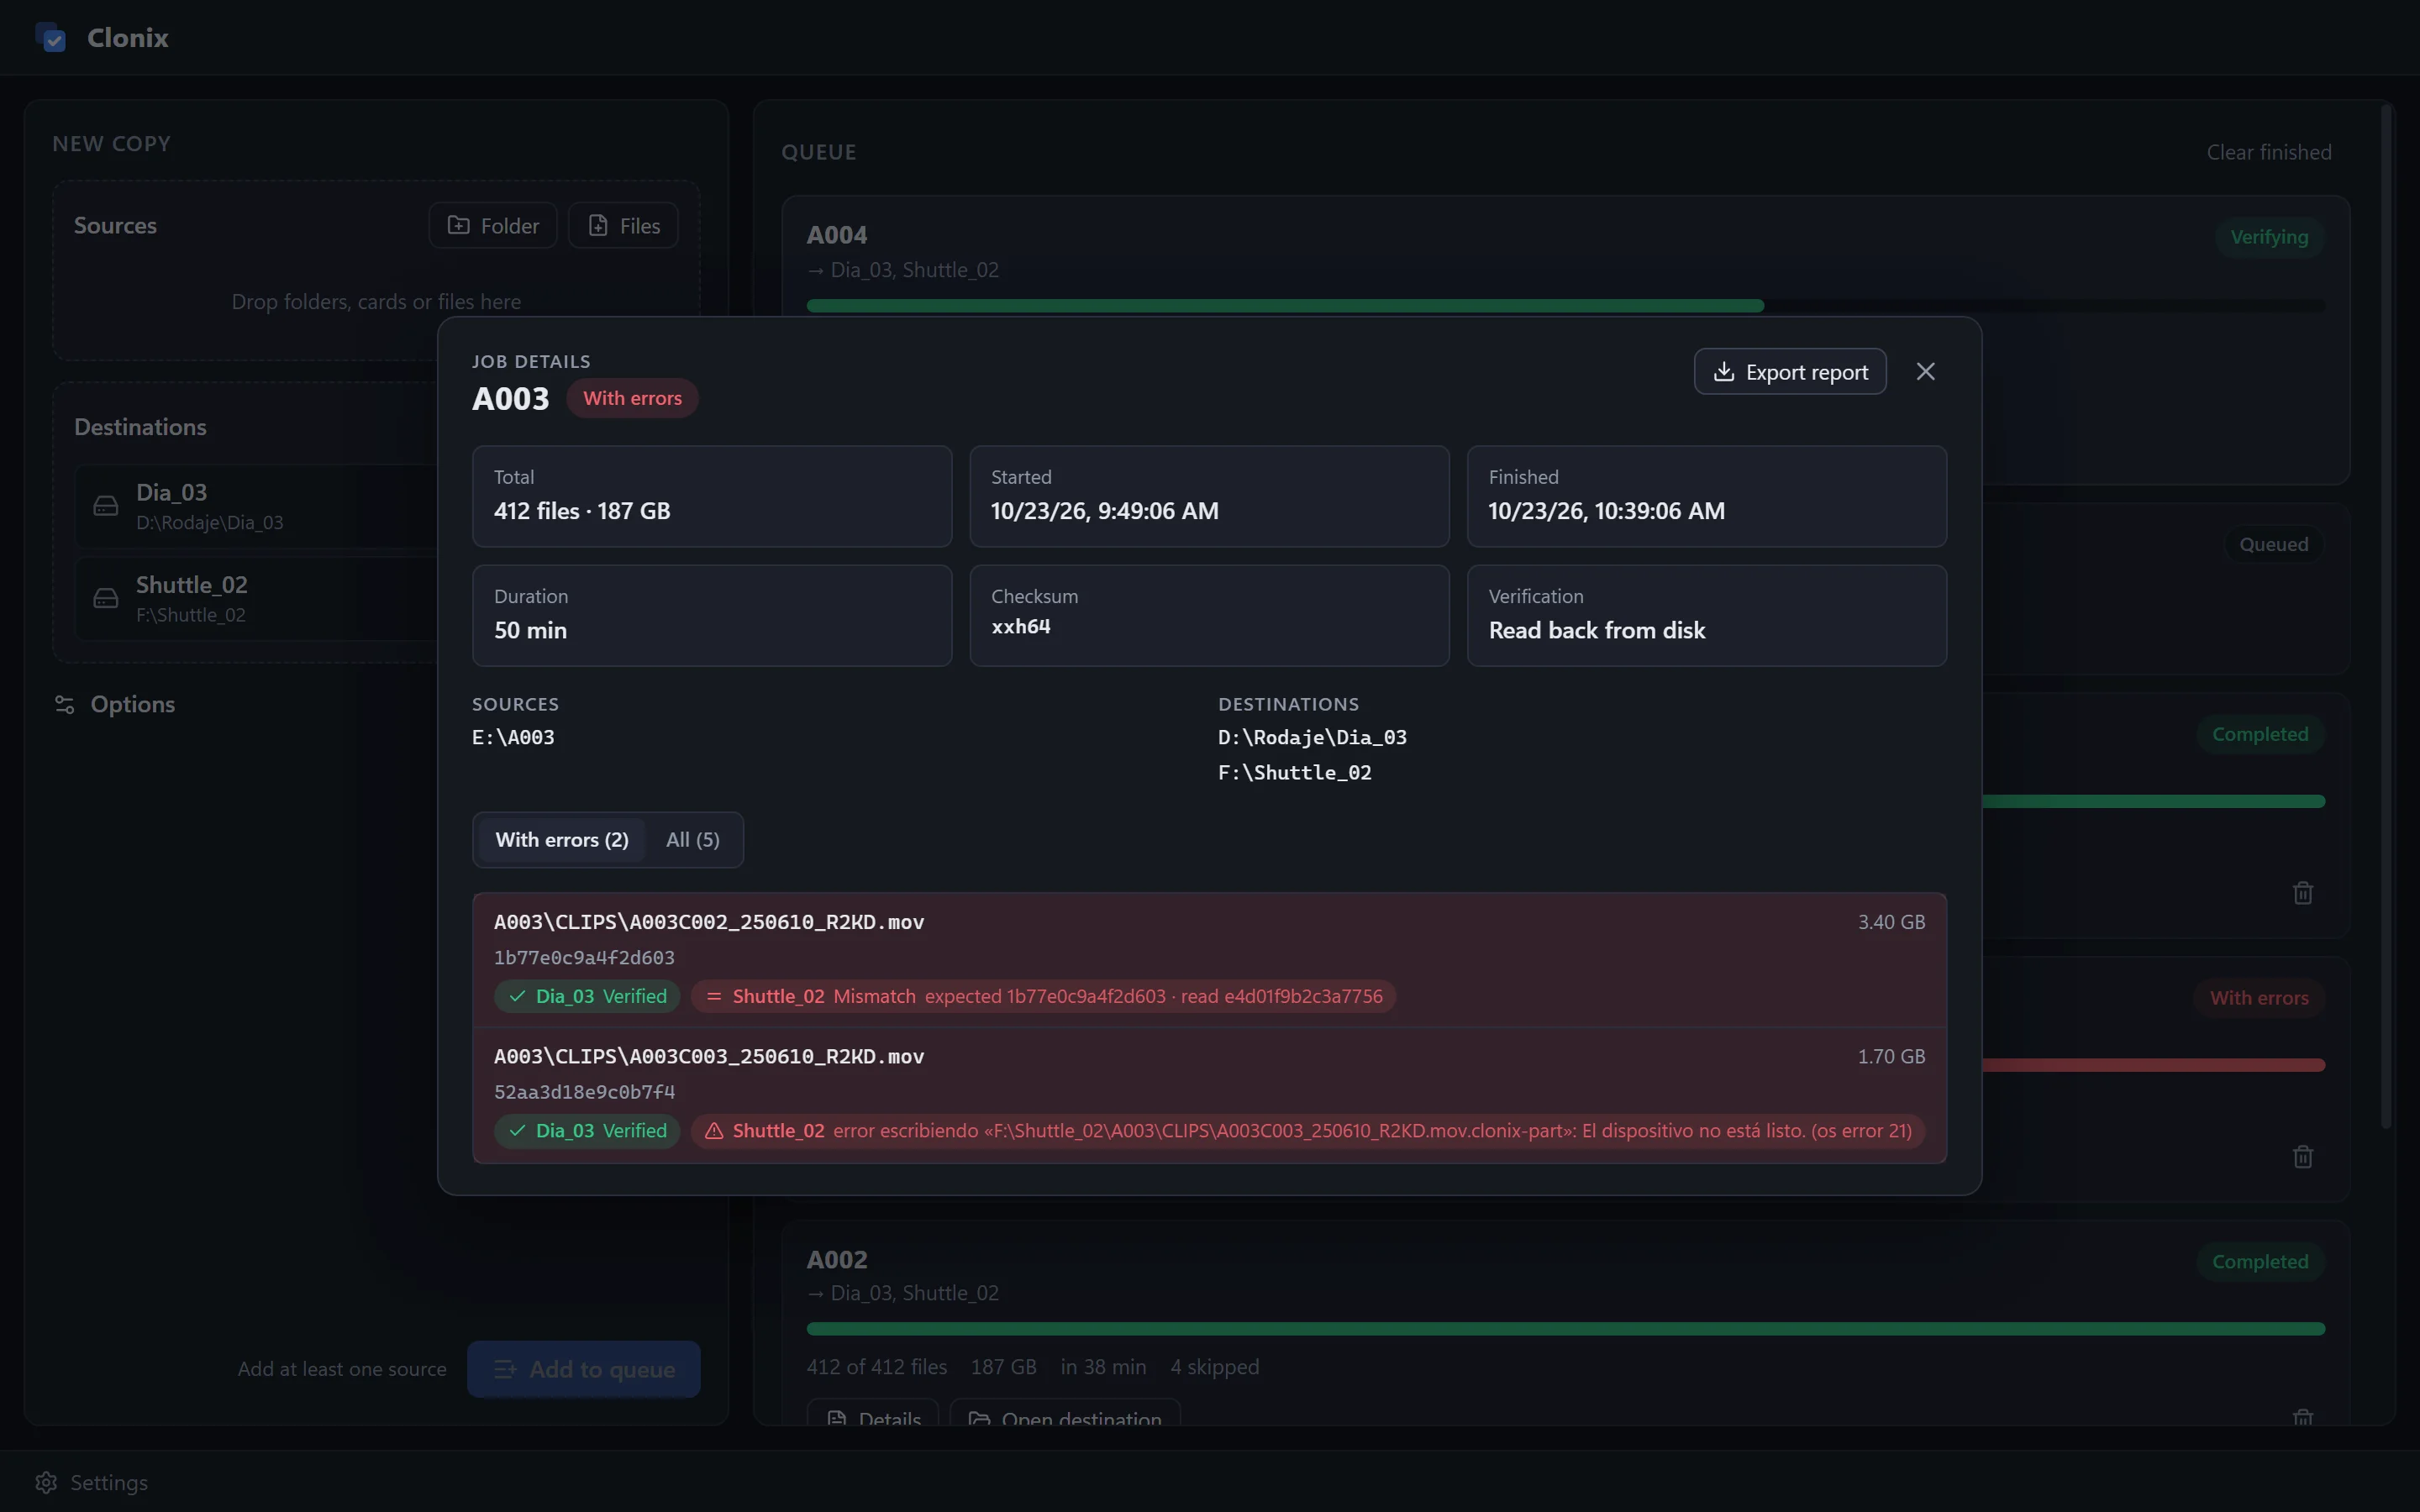Click the With errors queue badge behind dialog
This screenshot has width=2420, height=1512.
pos(2259,998)
